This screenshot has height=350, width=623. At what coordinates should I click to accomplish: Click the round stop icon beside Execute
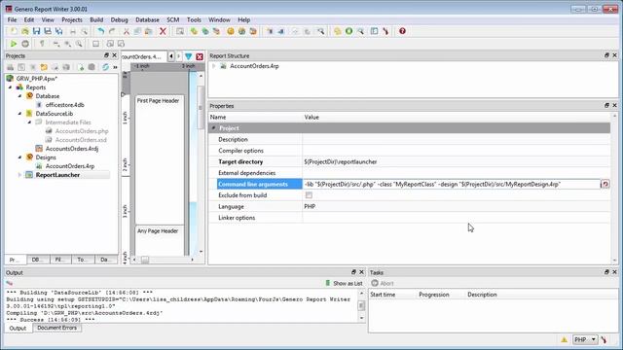tap(25, 44)
